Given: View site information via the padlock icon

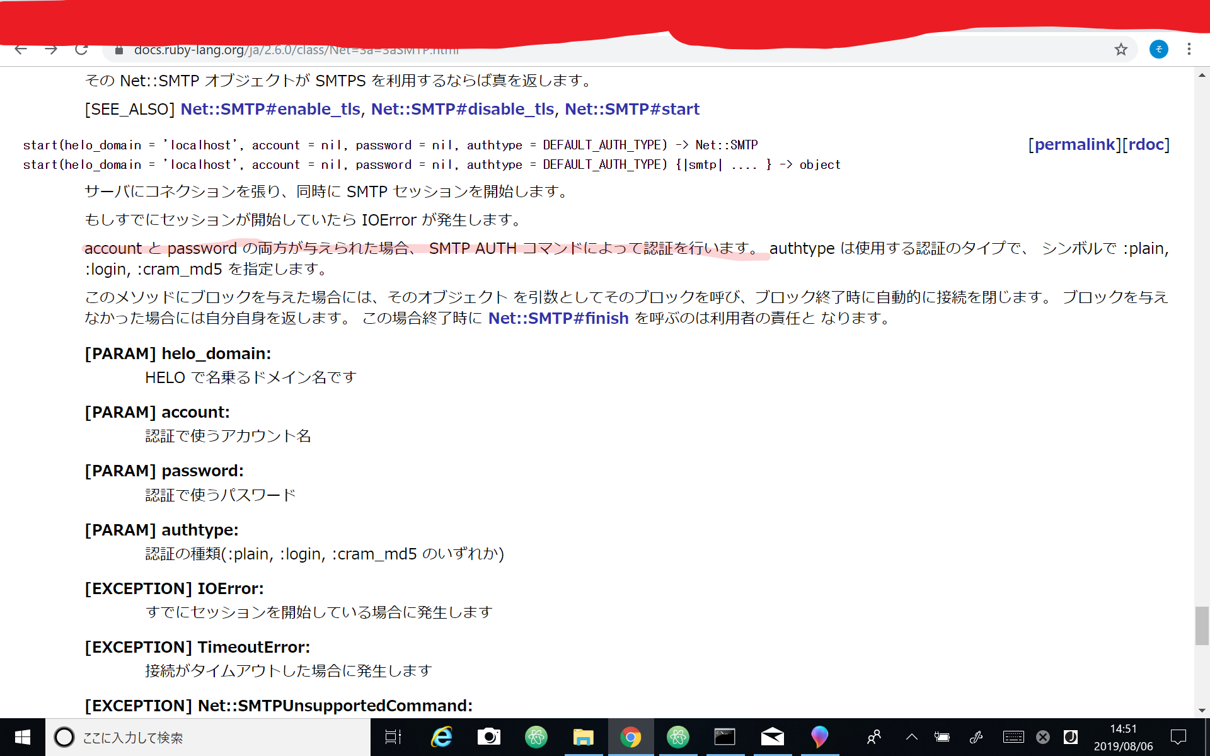Looking at the screenshot, I should pos(118,50).
